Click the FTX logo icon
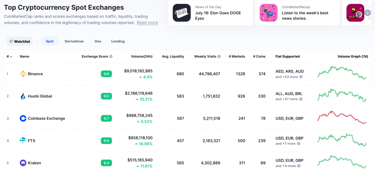This screenshot has width=375, height=174. tap(23, 141)
